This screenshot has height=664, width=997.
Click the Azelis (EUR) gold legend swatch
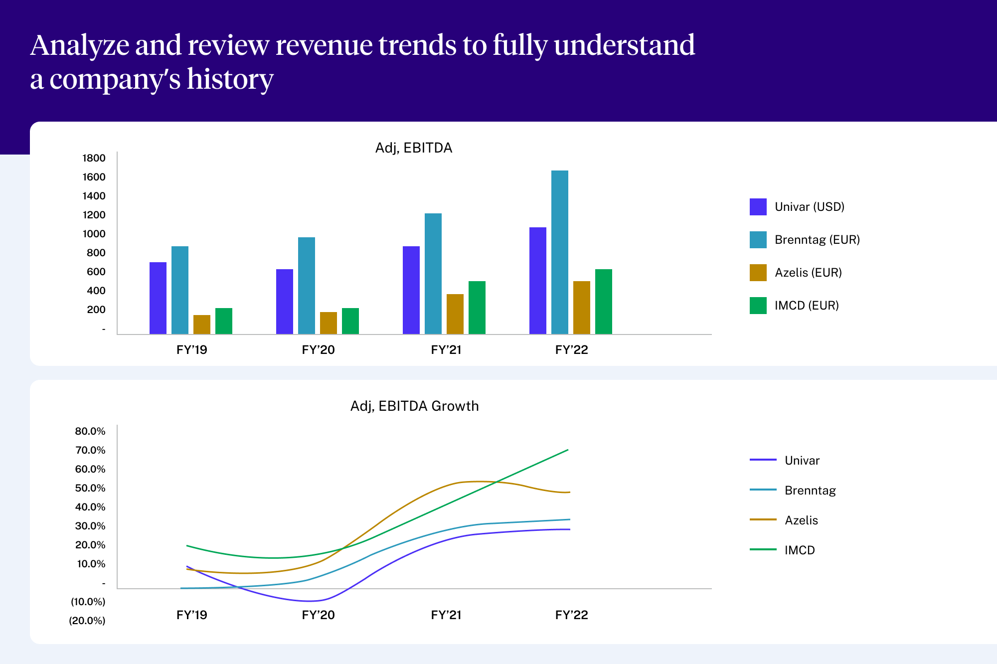click(x=758, y=273)
